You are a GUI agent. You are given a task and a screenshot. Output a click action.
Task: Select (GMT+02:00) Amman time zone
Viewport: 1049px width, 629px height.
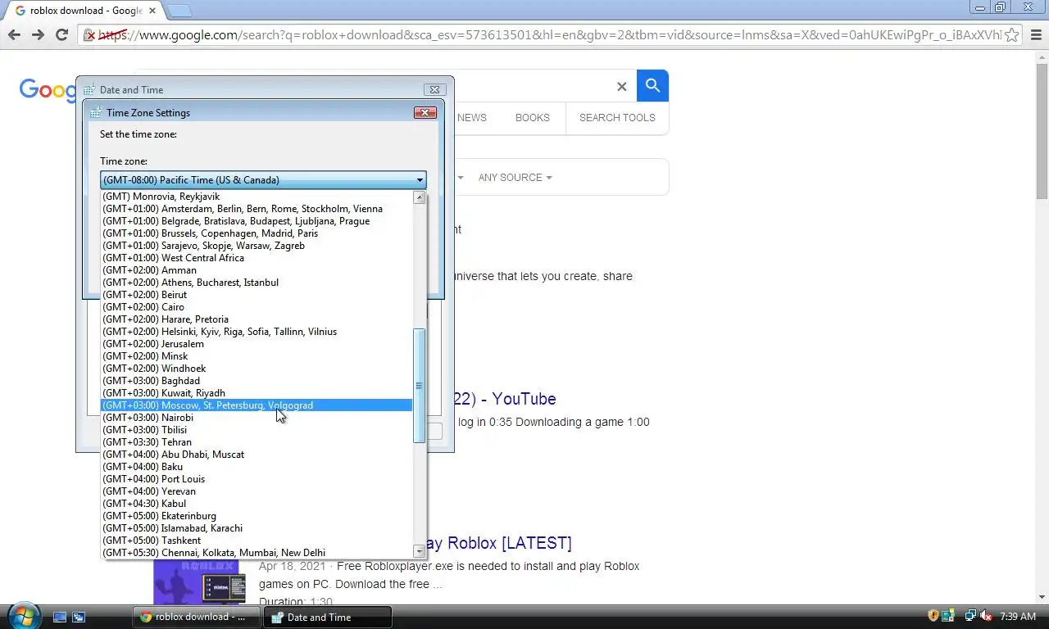click(x=257, y=270)
